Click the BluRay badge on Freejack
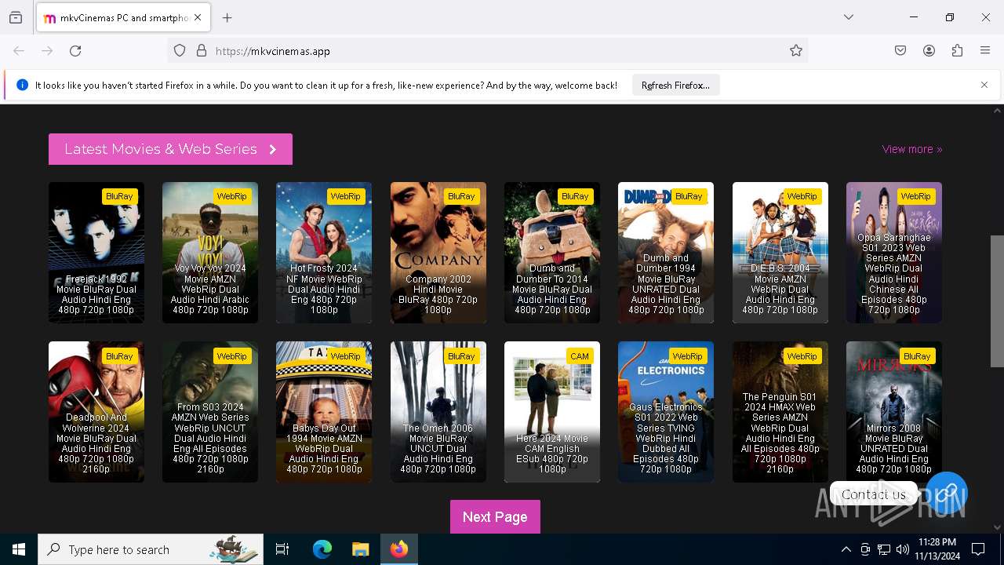 point(119,196)
